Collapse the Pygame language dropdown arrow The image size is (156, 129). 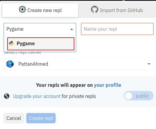[x=72, y=29]
